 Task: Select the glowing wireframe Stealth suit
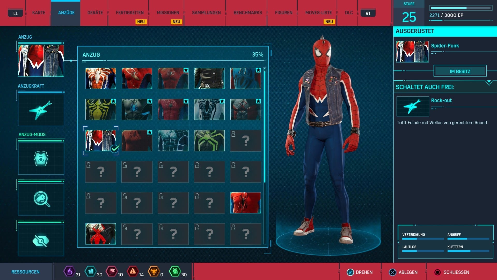tap(173, 141)
